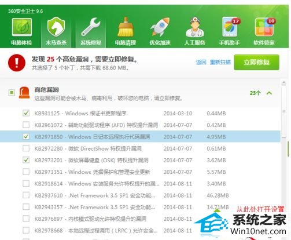Screen dimensions: 291x240
Task: Uncheck KB931125 Windows root certificate patch
Action: [x=26, y=113]
